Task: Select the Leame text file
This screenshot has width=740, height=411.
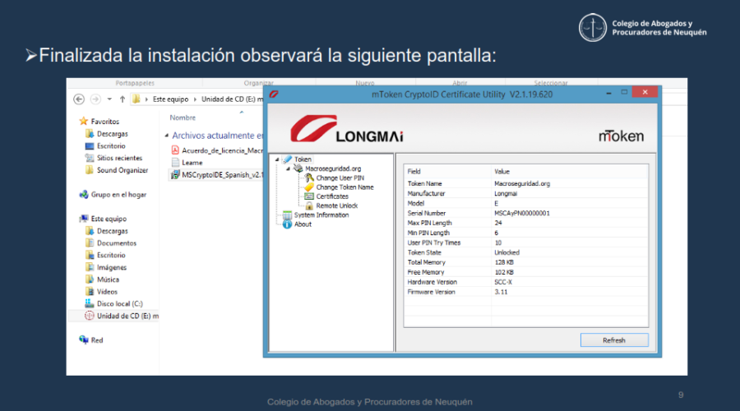Action: tap(192, 163)
